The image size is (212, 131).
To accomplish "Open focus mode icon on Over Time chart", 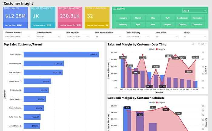I will pyautogui.click(x=203, y=44).
